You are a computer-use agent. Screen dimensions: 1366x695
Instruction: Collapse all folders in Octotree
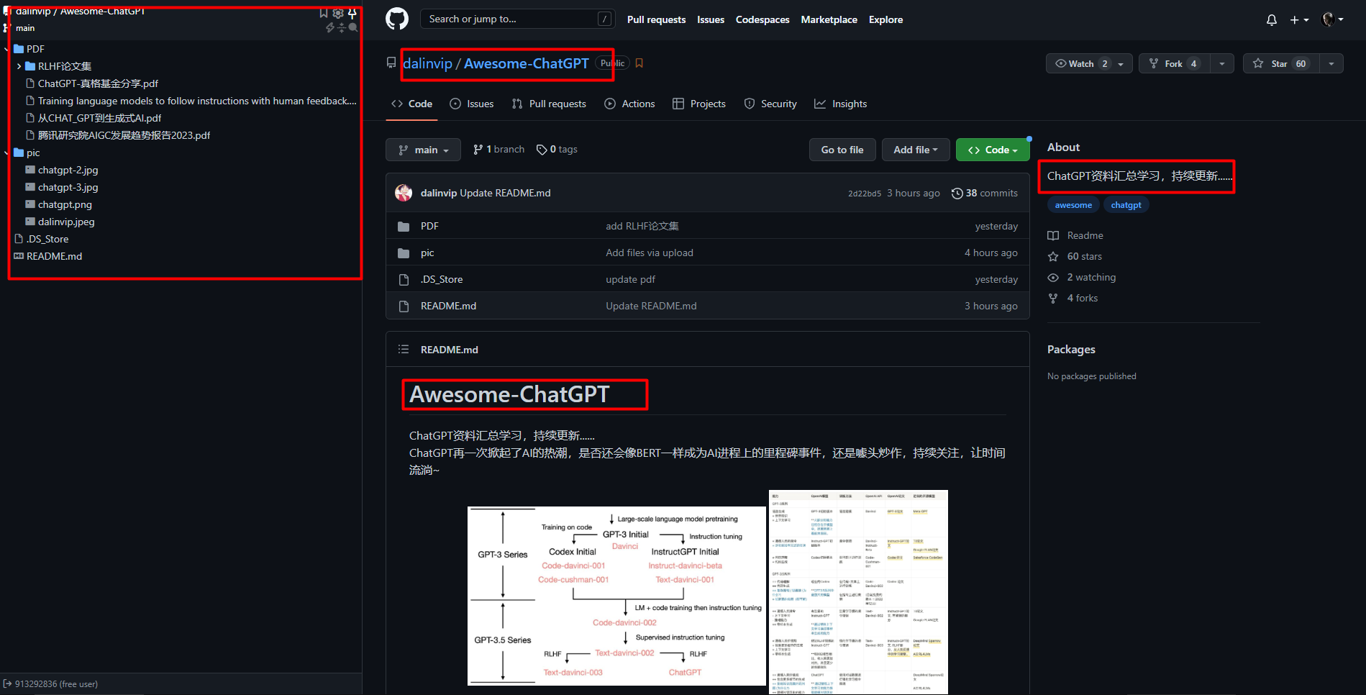click(x=342, y=27)
